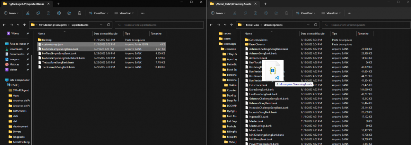Viewport: 411px width, 145px height.
Task: Click the Share icon in ExportedBanks toolbar
Action: (69, 13)
